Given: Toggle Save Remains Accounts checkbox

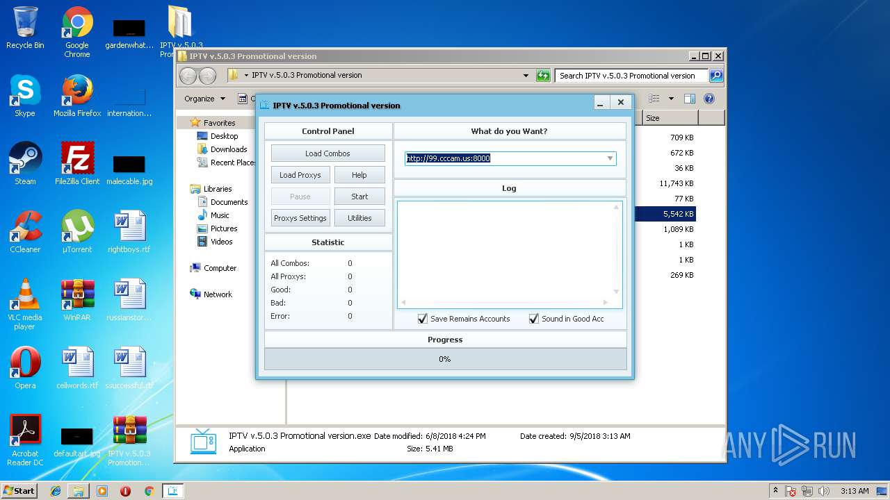Looking at the screenshot, I should point(423,319).
